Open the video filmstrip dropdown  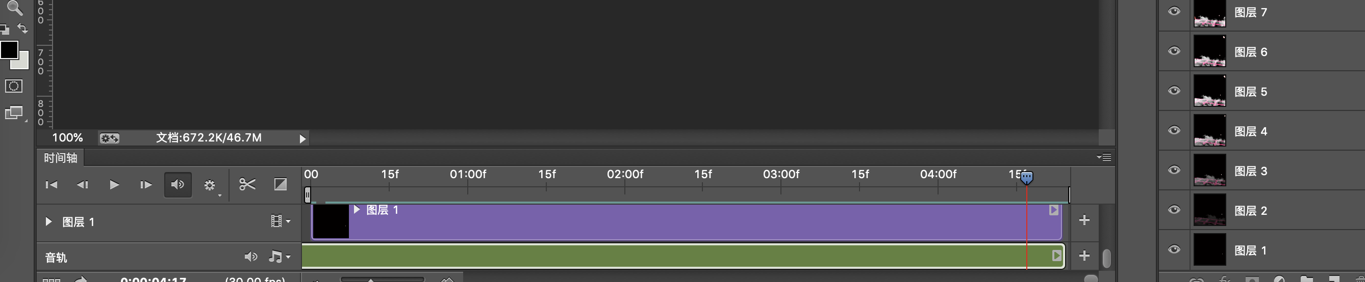click(x=280, y=221)
